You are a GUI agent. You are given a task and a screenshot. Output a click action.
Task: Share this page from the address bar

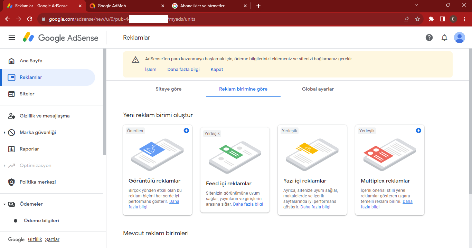[406, 19]
